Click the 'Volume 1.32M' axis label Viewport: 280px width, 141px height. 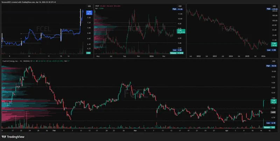click(176, 53)
